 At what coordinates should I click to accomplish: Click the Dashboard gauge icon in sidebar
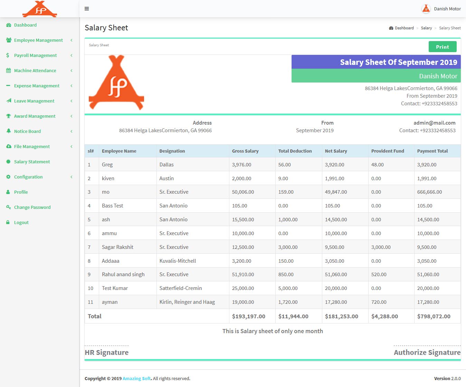coord(9,25)
